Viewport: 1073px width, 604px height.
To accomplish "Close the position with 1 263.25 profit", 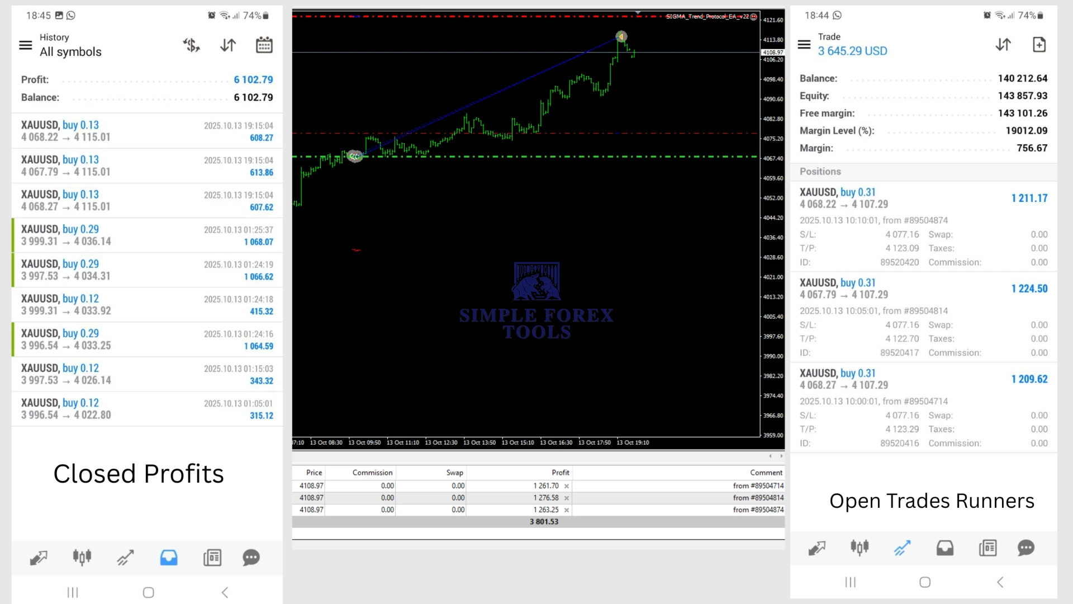I will pos(567,510).
